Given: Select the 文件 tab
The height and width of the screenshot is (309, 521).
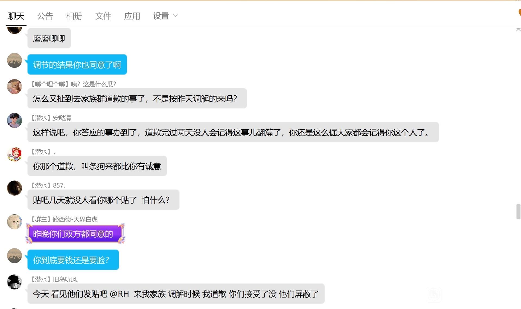Looking at the screenshot, I should pyautogui.click(x=103, y=16).
